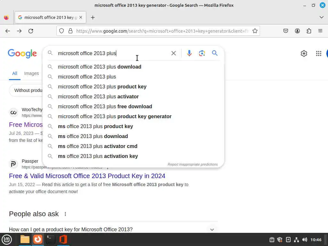The width and height of the screenshot is (328, 246).
Task: Open the WooTechy 'Free Micros...' result
Action: click(x=26, y=125)
